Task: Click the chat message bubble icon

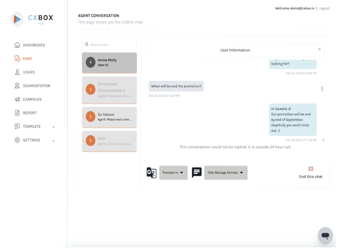Action: point(197,173)
